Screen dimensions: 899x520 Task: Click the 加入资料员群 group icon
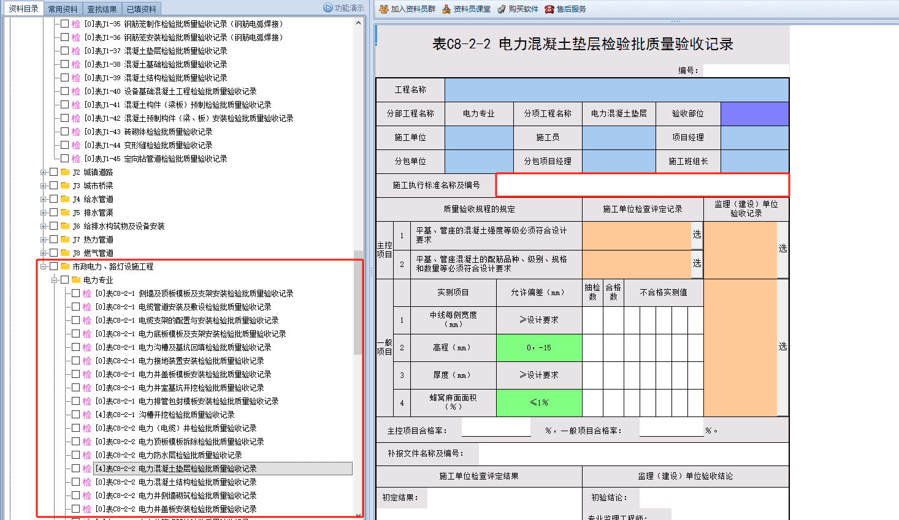(384, 9)
